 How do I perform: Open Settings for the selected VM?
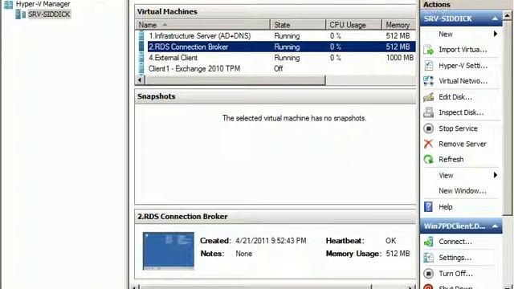click(x=455, y=258)
